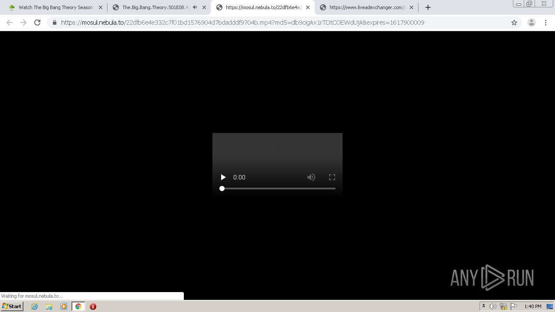Open a new browser tab
Image resolution: width=555 pixels, height=312 pixels.
[428, 7]
